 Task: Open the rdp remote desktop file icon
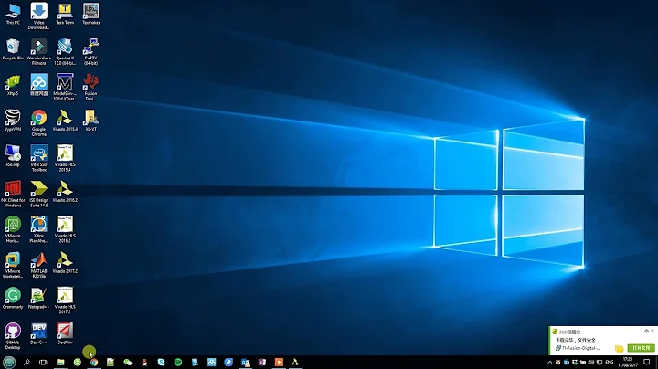tap(13, 156)
